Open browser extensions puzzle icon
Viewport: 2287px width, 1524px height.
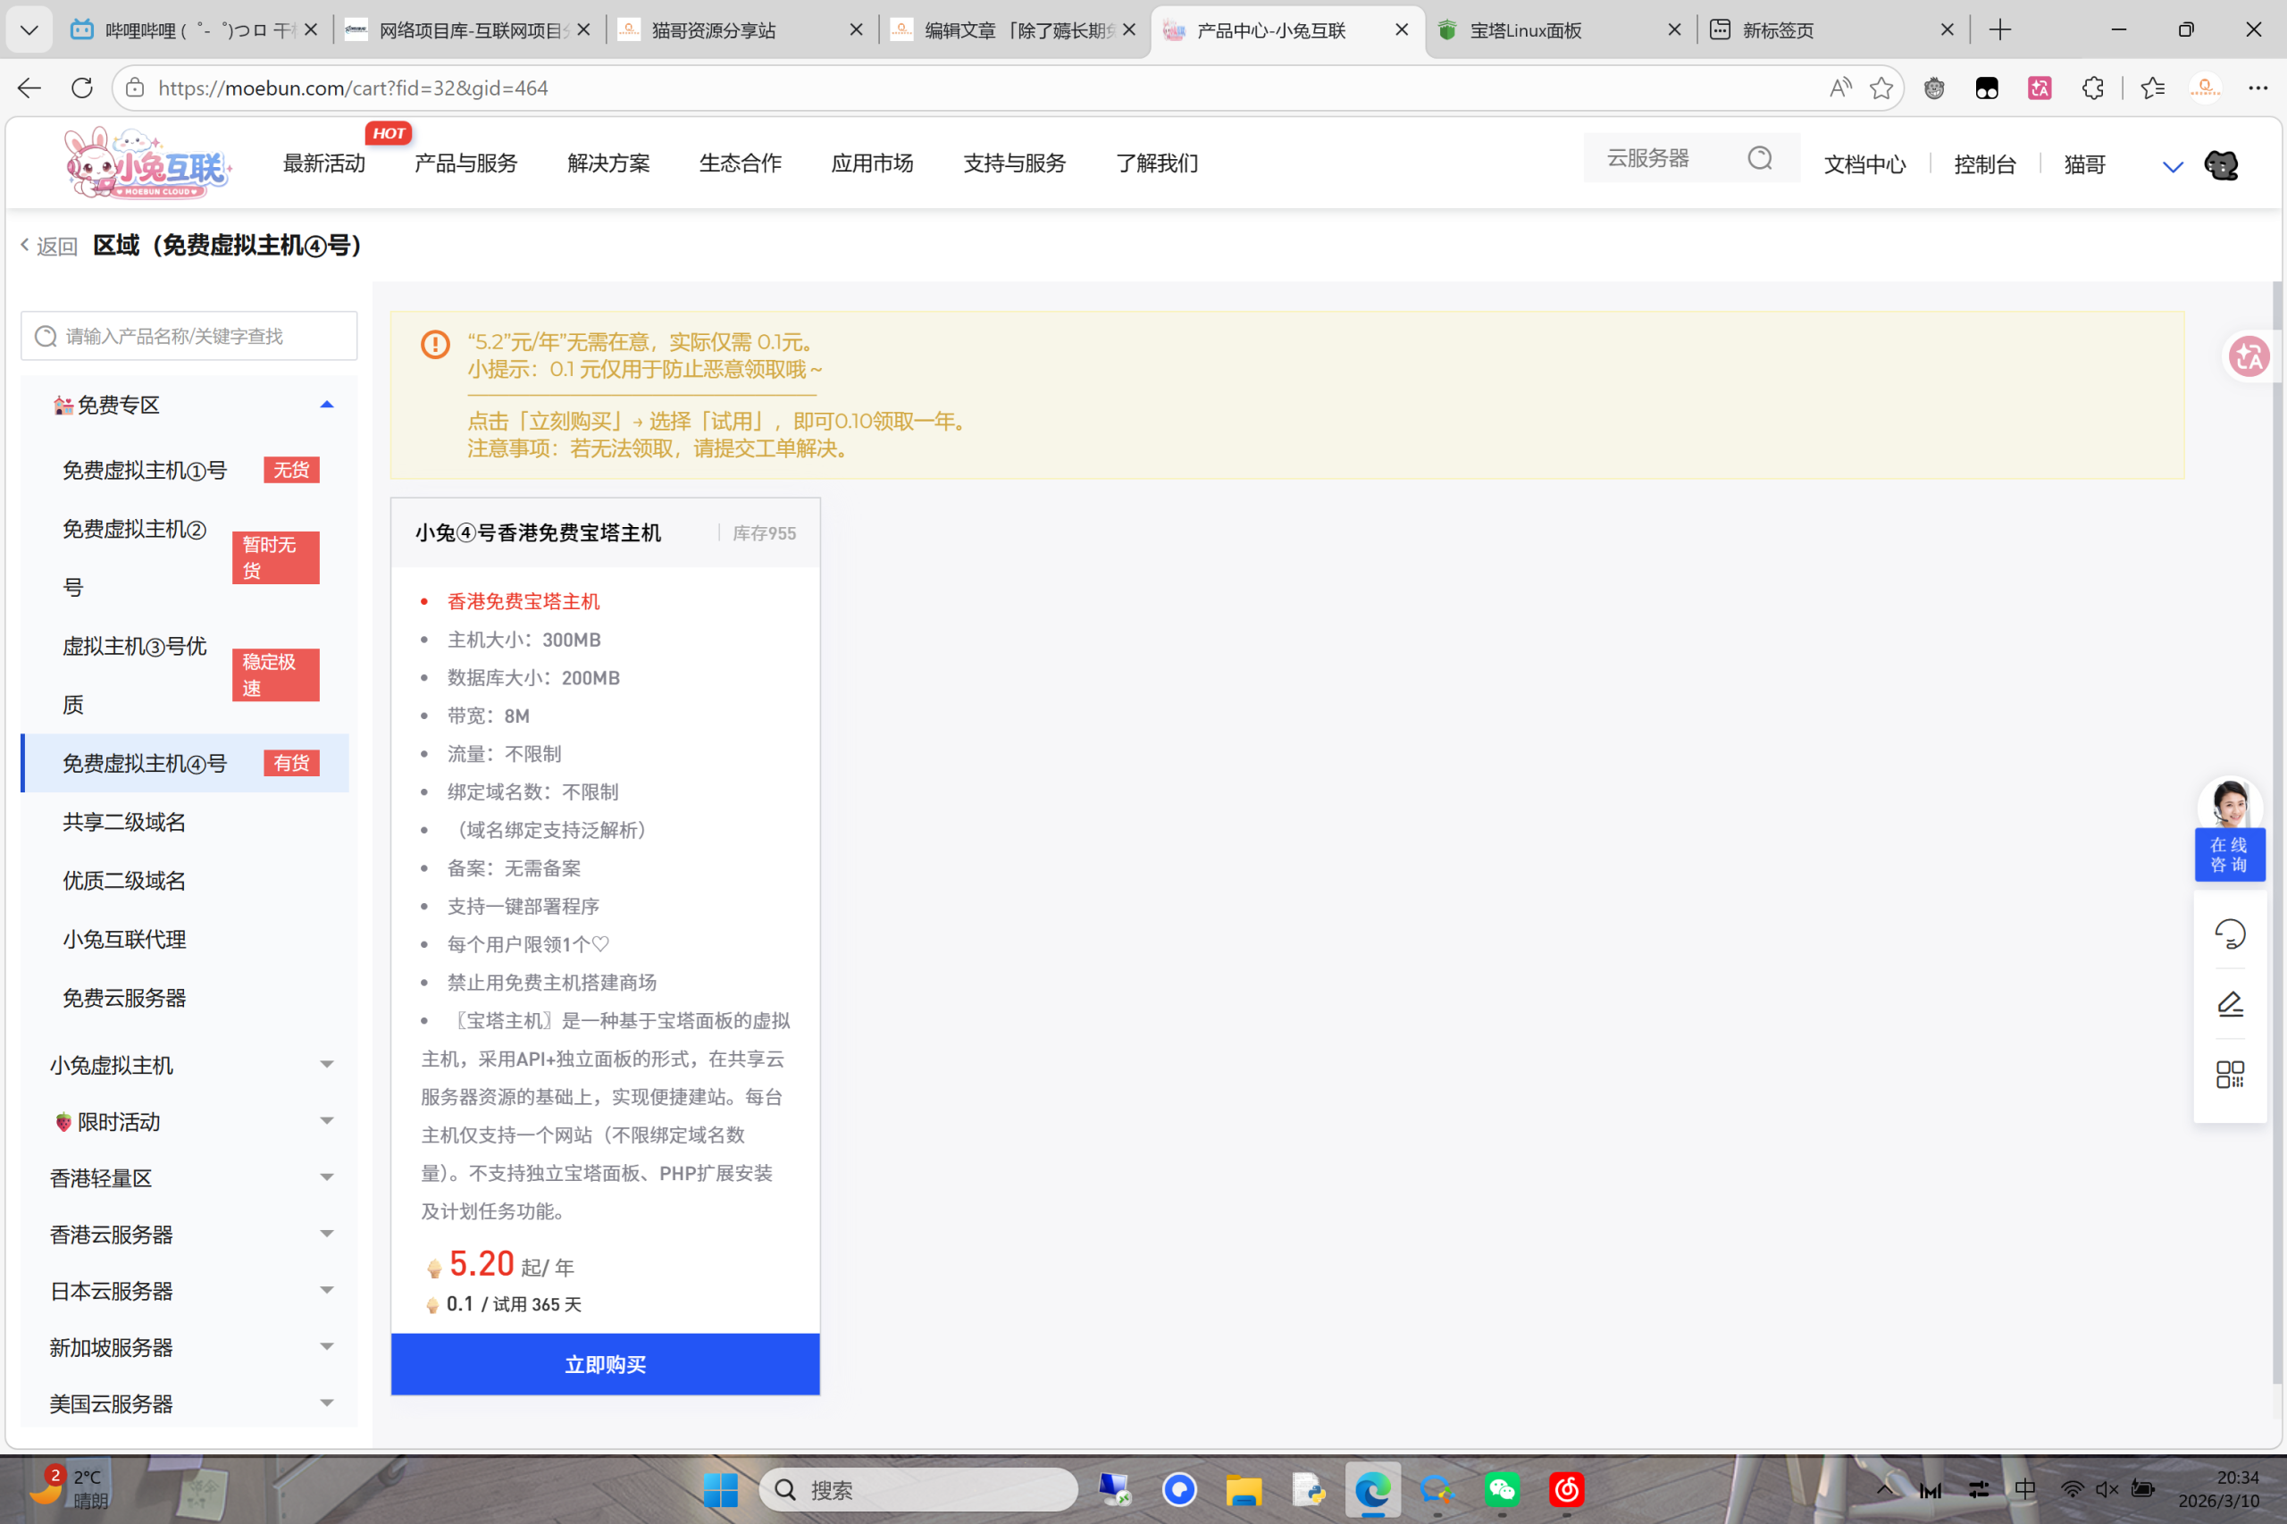click(x=2092, y=88)
